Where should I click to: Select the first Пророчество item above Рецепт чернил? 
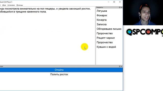(105, 33)
